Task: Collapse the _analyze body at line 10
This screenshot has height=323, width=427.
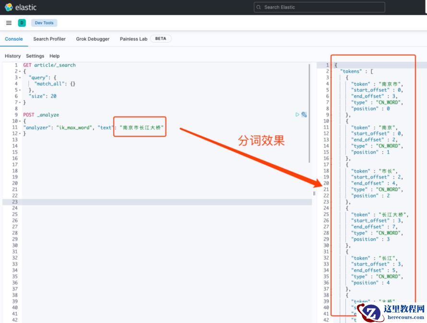Action: tap(20, 121)
